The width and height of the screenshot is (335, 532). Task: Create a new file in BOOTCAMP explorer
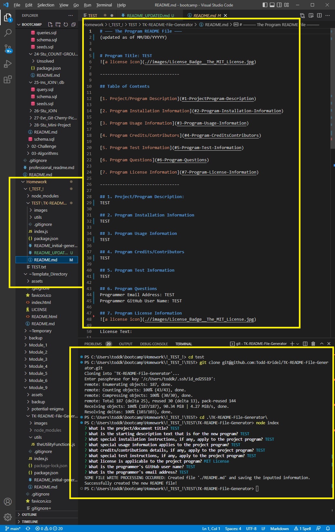[x=50, y=25]
